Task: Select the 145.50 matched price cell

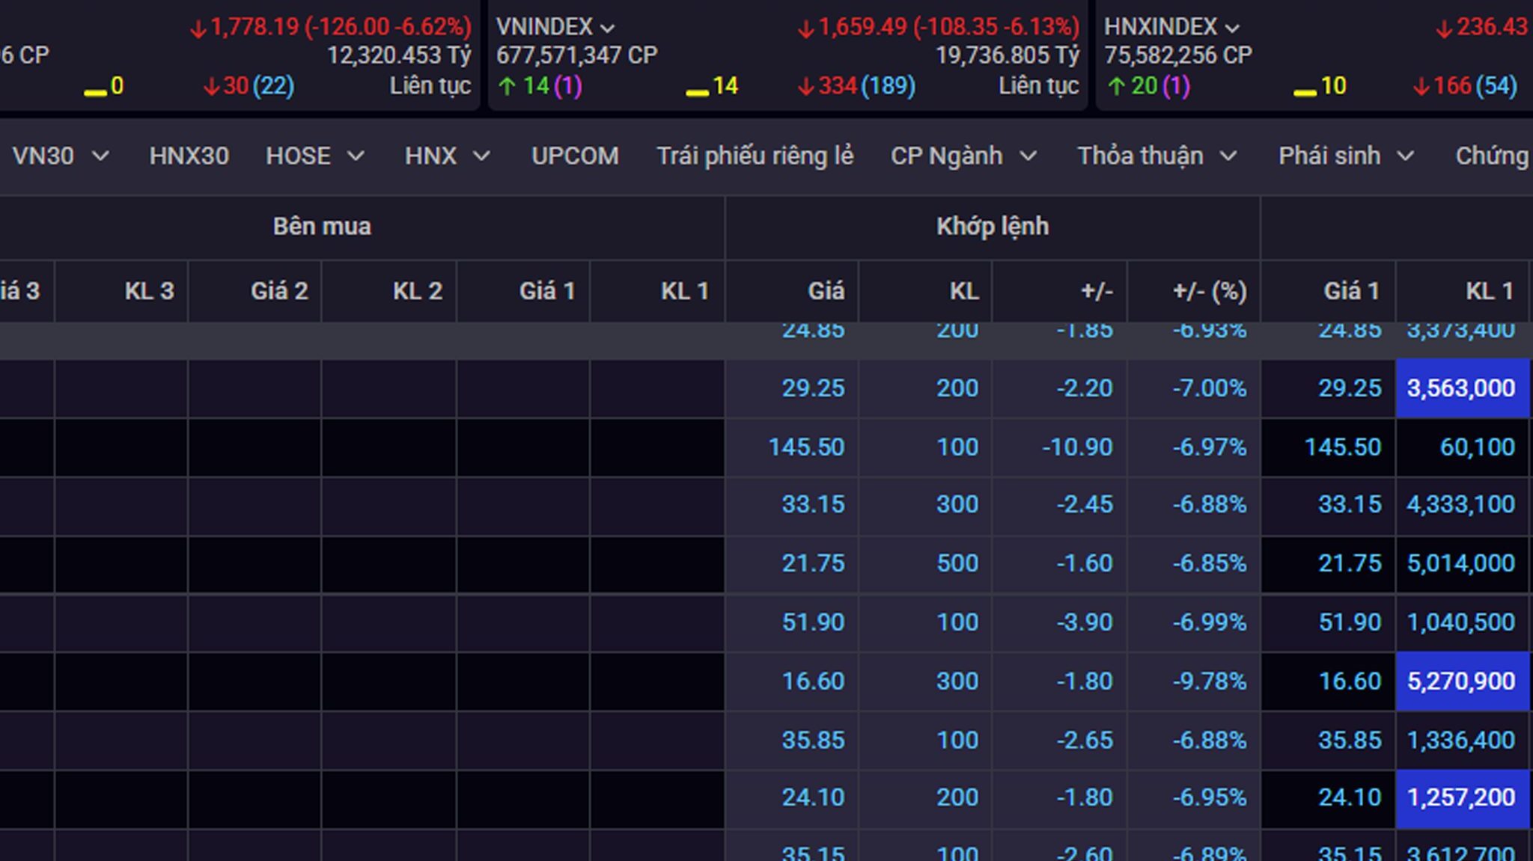Action: coord(805,447)
